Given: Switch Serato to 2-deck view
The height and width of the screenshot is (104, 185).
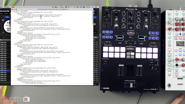Looking at the screenshot, I should 94,11.
